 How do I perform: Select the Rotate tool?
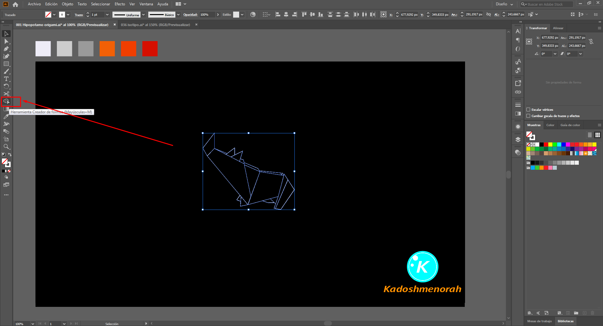click(6, 86)
